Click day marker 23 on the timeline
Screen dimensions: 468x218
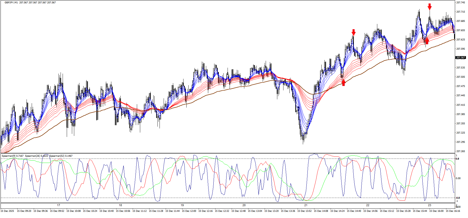430,205
